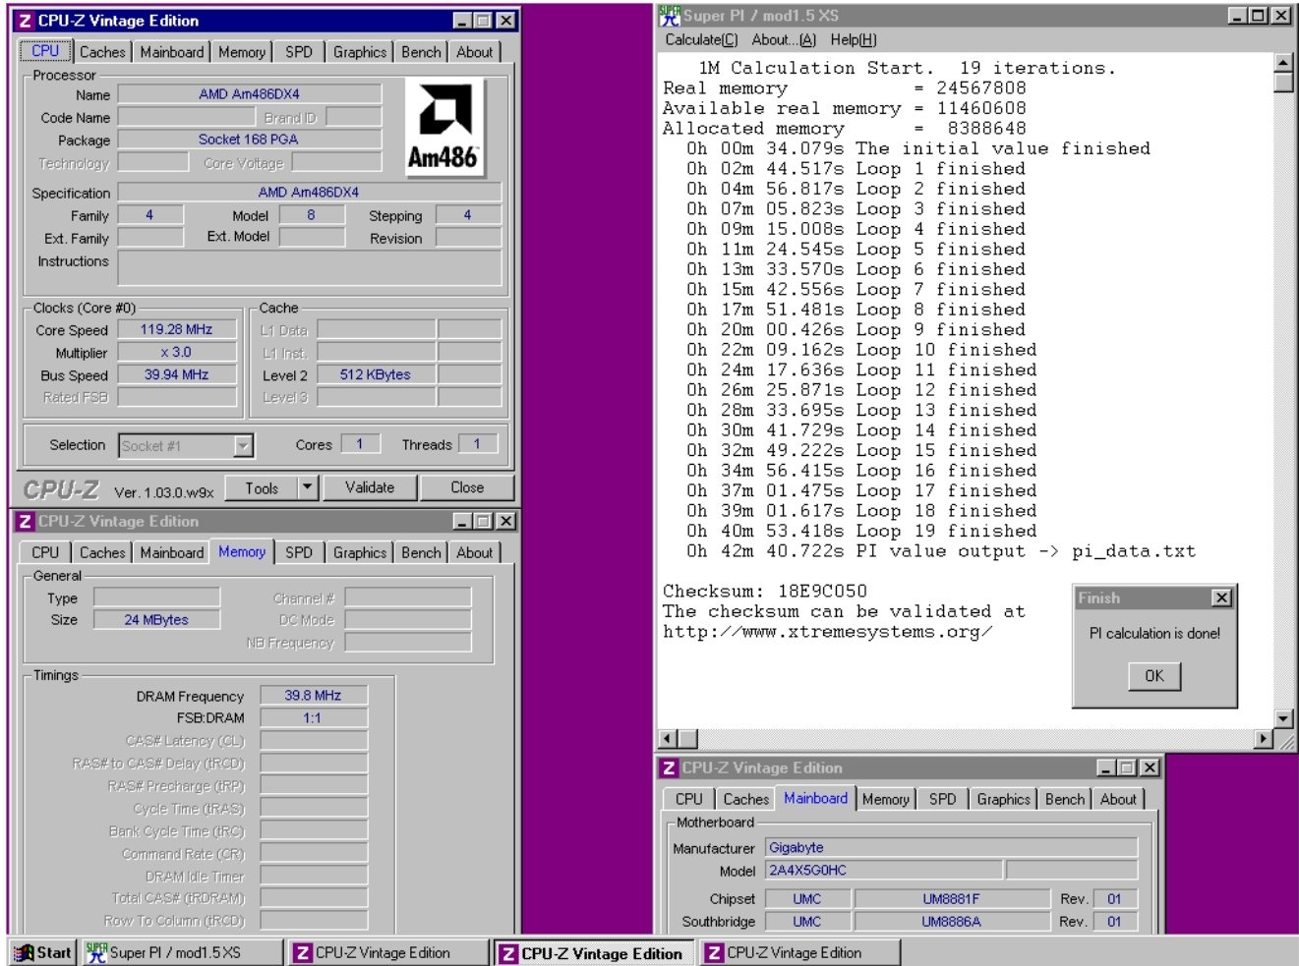The width and height of the screenshot is (1299, 966).
Task: Click the AMD Am486 processor logo
Action: tap(443, 128)
